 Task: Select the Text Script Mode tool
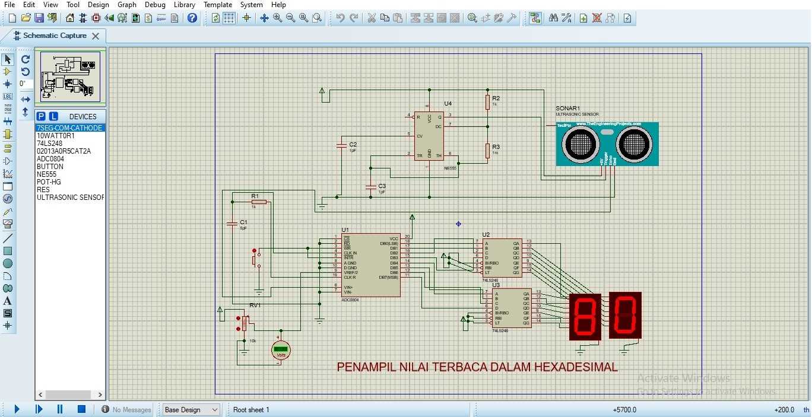coord(8,109)
